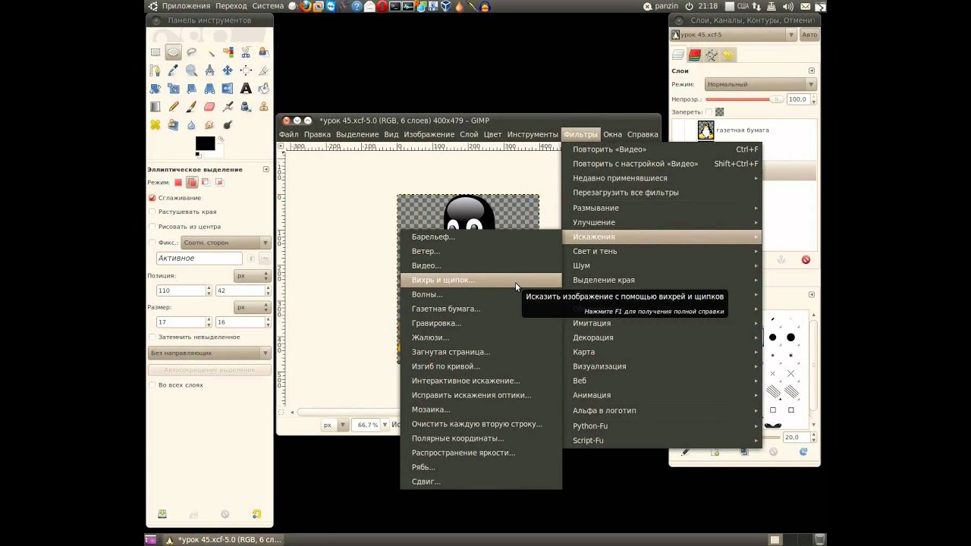Choose Газетная бумага... filter

pyautogui.click(x=481, y=309)
